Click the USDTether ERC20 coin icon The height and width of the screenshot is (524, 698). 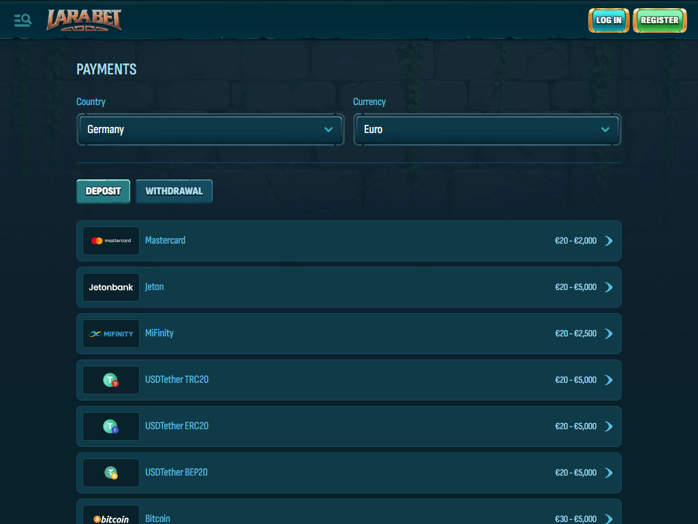tap(111, 426)
